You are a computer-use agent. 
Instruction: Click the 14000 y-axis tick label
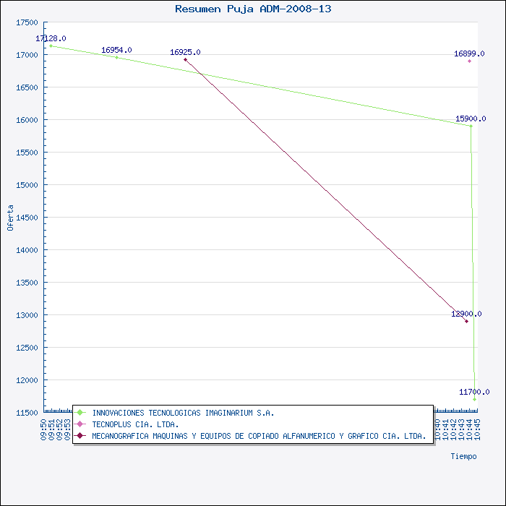click(27, 250)
